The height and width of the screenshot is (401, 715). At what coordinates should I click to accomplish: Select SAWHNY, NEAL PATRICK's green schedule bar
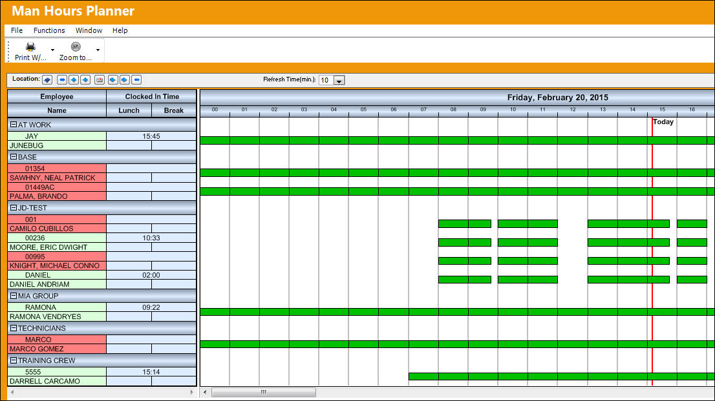click(457, 173)
